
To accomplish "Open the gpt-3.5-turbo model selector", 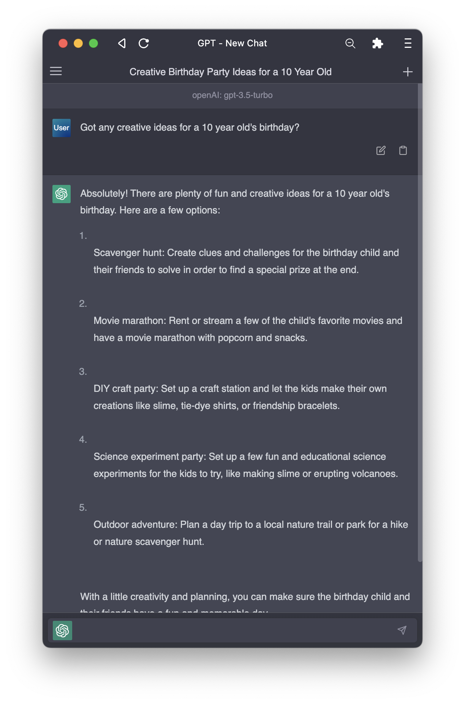I will pyautogui.click(x=232, y=95).
